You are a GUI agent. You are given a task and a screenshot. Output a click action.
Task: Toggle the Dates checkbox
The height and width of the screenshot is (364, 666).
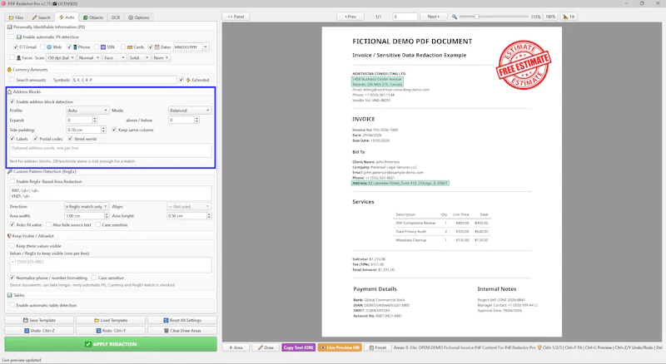click(x=151, y=47)
